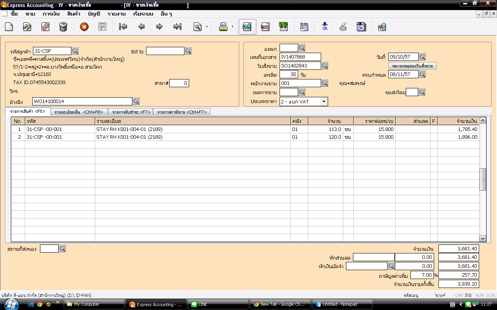497x310 pixels.
Task: Open the ครบกำหนด due date lookup icon
Action: pos(422,74)
